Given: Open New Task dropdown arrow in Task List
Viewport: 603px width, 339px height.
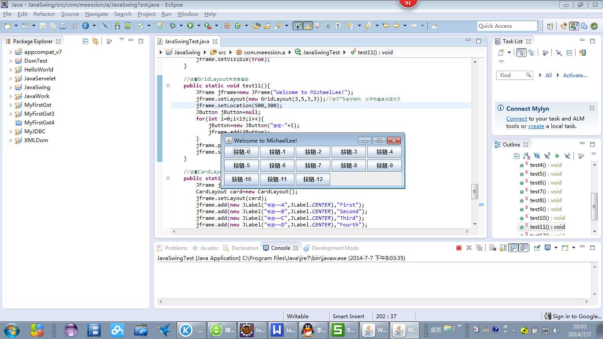Looking at the screenshot, I should click(509, 53).
